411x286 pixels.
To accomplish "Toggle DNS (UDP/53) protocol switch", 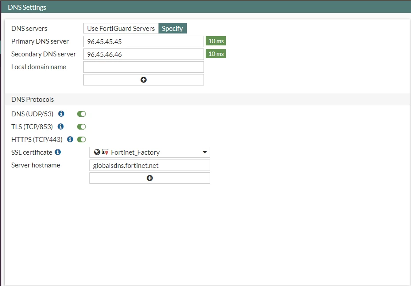I will point(81,114).
